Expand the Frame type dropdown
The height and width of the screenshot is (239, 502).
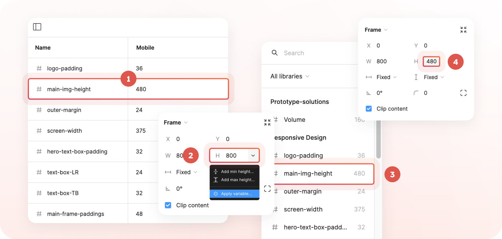pyautogui.click(x=186, y=122)
